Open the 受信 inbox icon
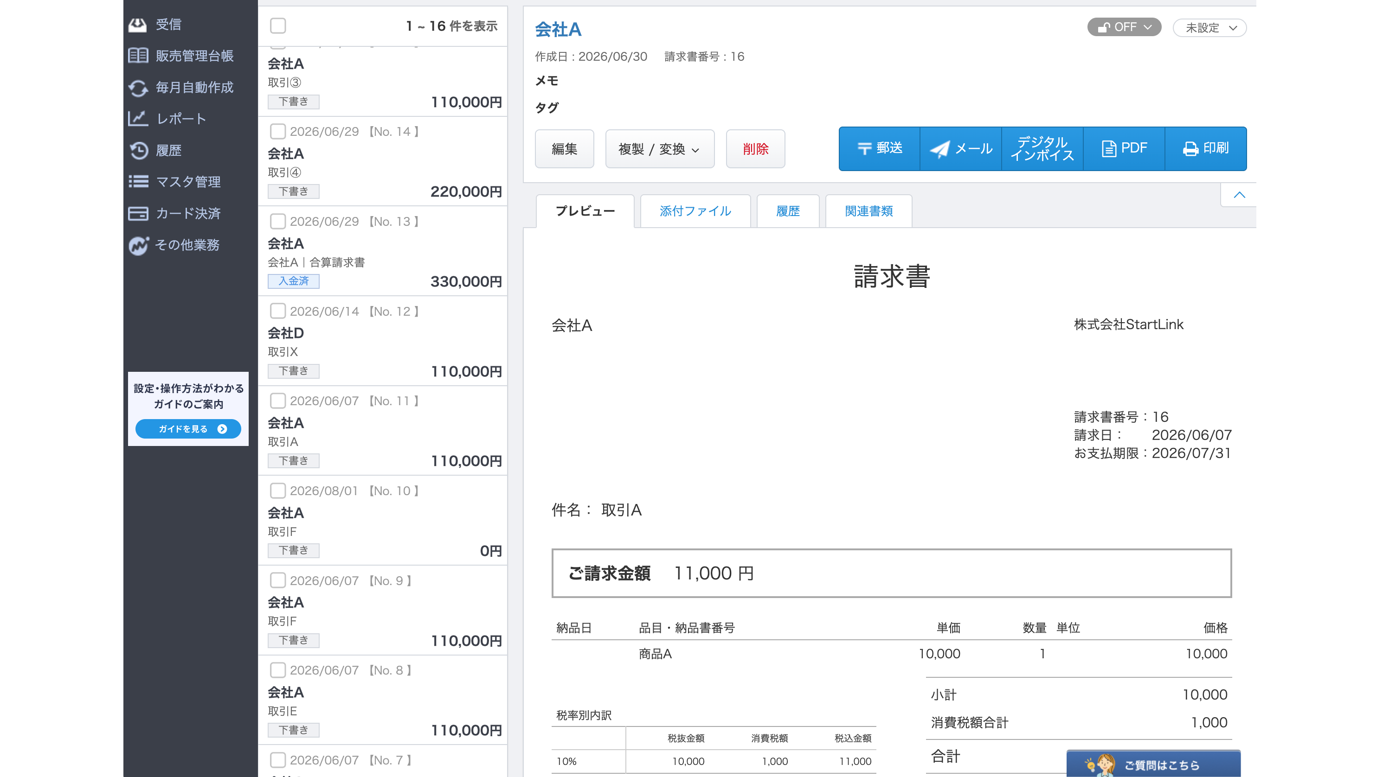Screen dimensions: 1383x777 [x=138, y=24]
